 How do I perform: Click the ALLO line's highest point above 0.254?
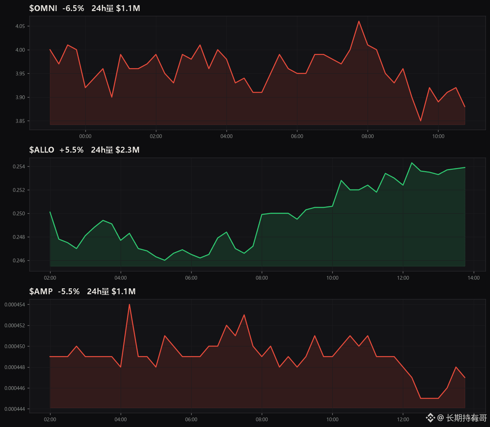tap(412, 163)
